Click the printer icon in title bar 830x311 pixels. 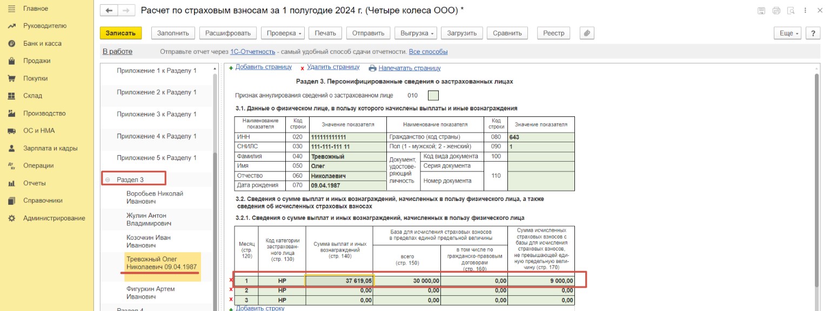777,11
